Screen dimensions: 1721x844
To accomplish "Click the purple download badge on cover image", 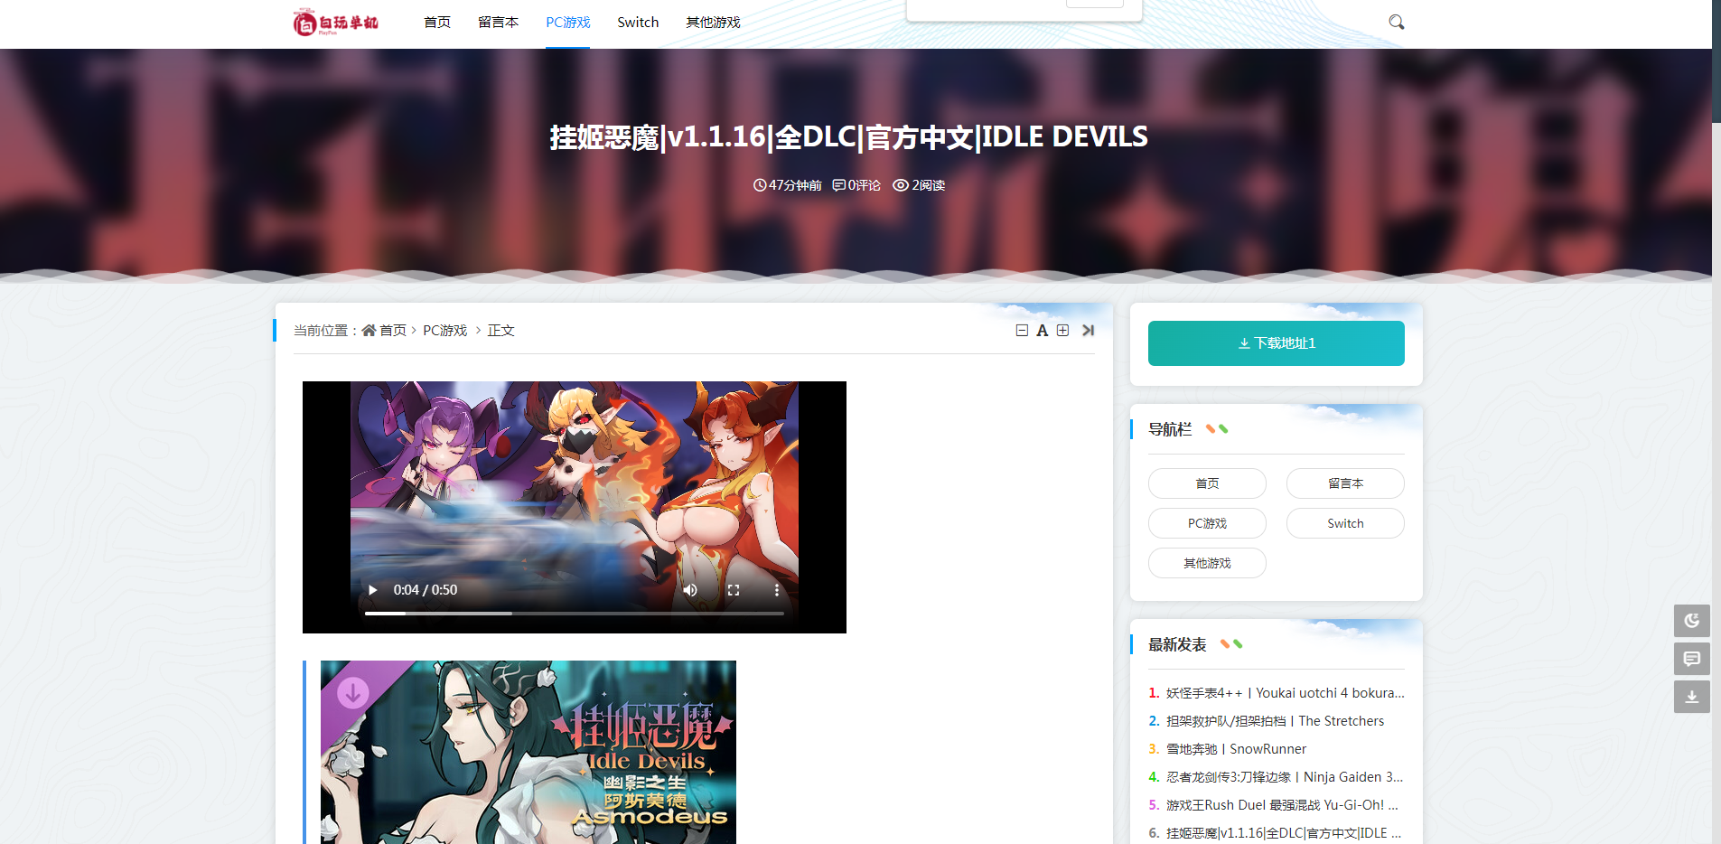I will click(353, 693).
